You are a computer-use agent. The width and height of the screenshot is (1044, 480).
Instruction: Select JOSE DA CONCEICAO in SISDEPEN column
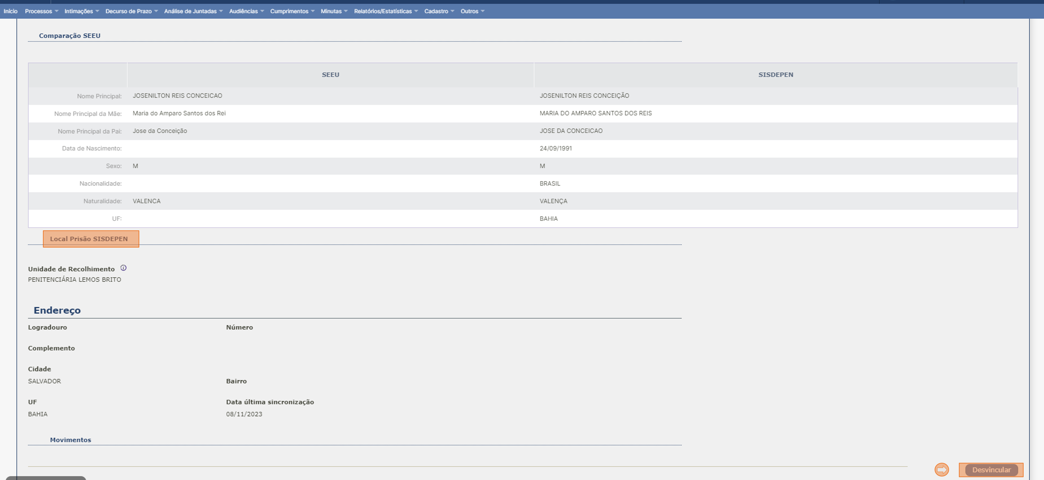571,131
